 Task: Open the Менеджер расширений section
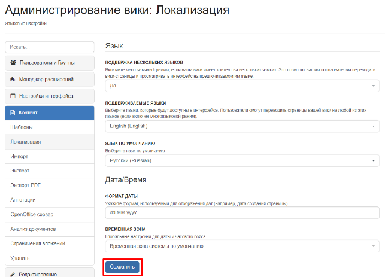coord(50,80)
